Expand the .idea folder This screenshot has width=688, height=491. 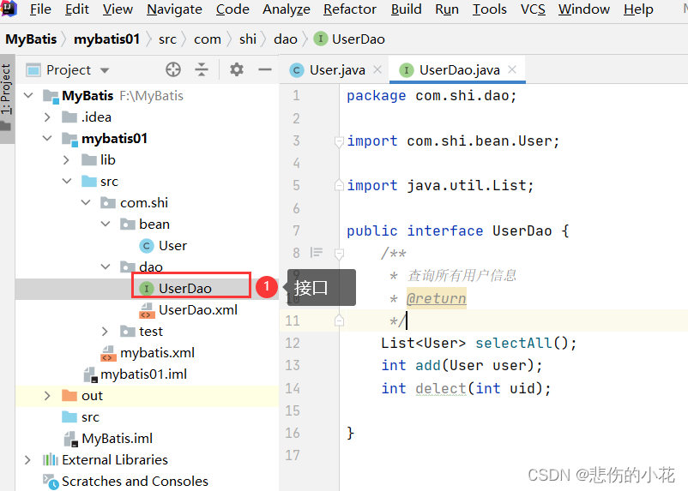pyautogui.click(x=47, y=117)
